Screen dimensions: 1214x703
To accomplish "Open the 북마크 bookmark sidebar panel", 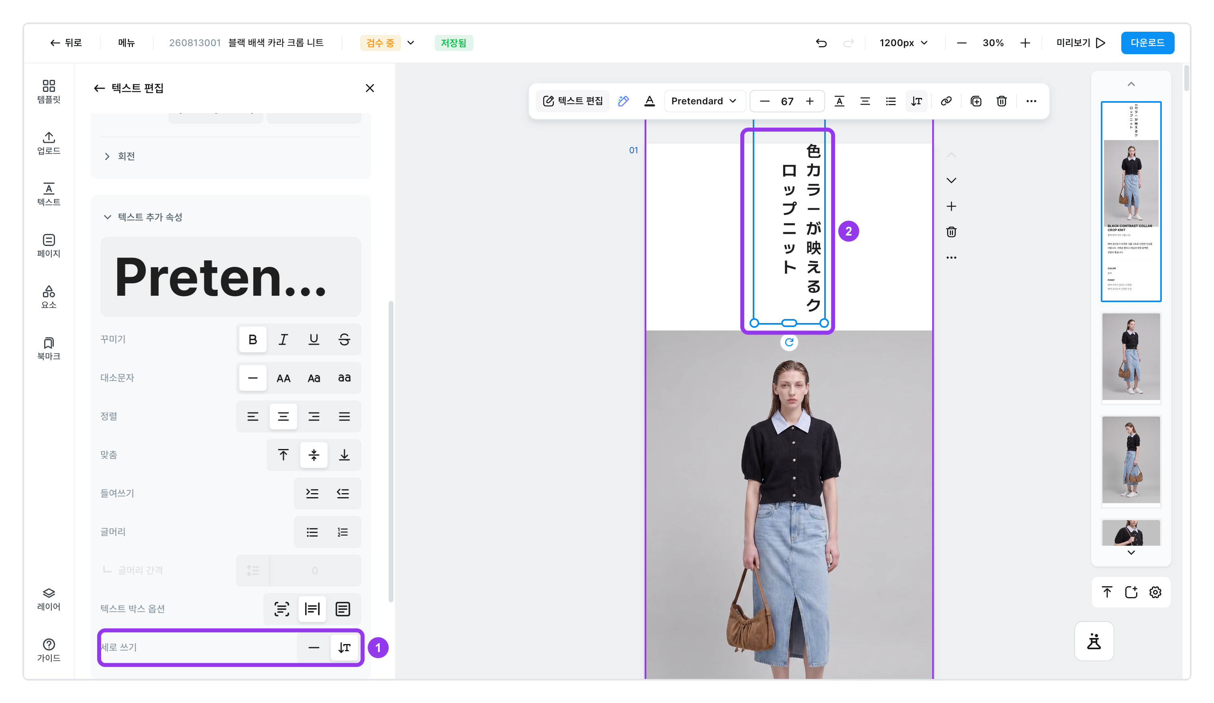I will [49, 349].
